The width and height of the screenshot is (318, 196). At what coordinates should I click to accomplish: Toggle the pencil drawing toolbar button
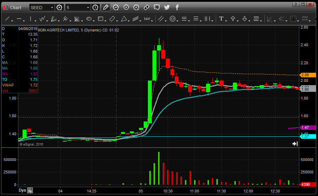click(x=106, y=7)
